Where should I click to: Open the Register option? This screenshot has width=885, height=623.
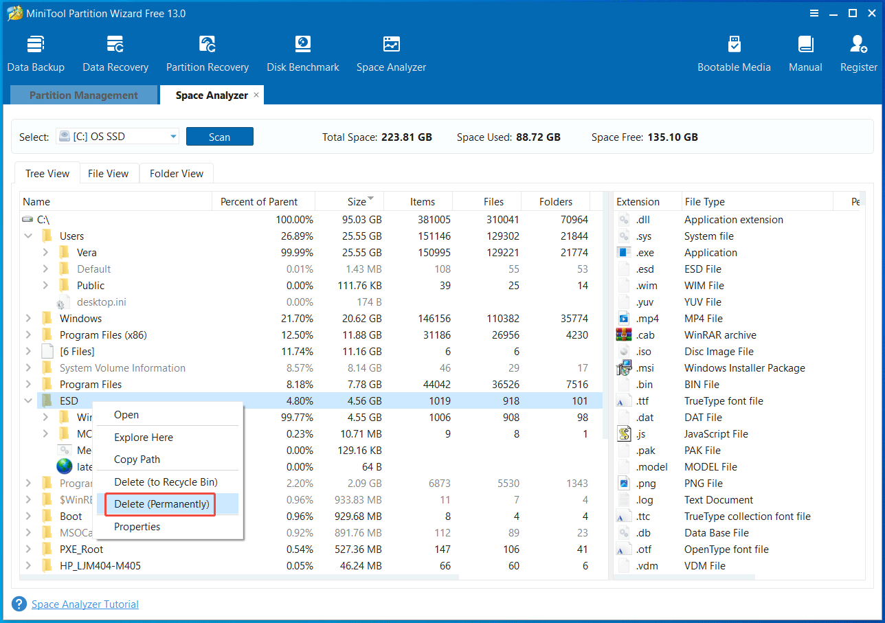[858, 52]
